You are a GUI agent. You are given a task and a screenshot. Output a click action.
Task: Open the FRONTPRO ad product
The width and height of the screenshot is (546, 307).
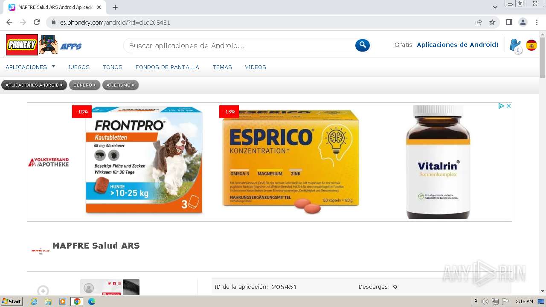click(x=144, y=160)
